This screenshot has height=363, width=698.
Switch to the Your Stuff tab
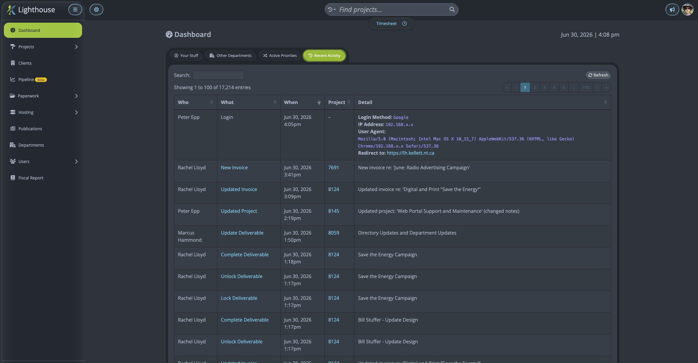[x=186, y=55]
